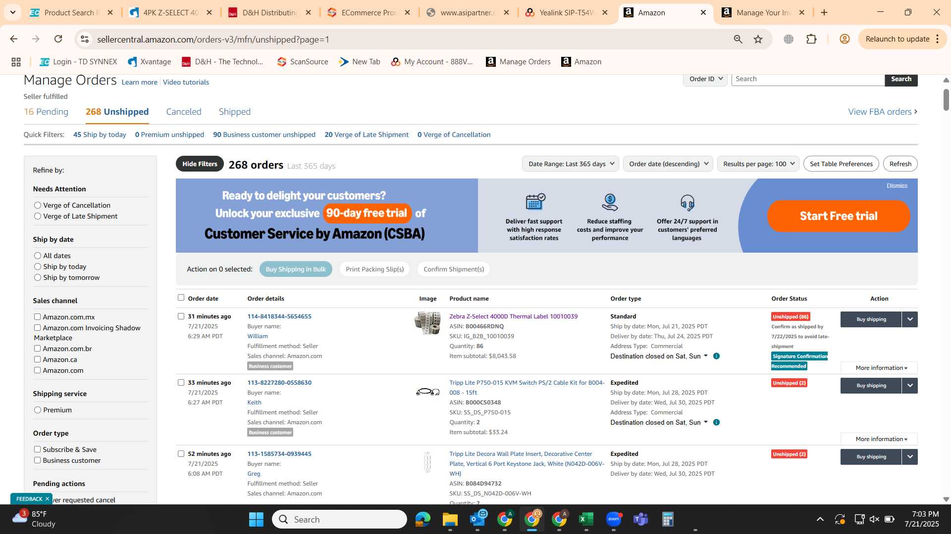Screen dimensions: 951x534
Task: Open Outlook from taskbar
Action: [x=478, y=519]
